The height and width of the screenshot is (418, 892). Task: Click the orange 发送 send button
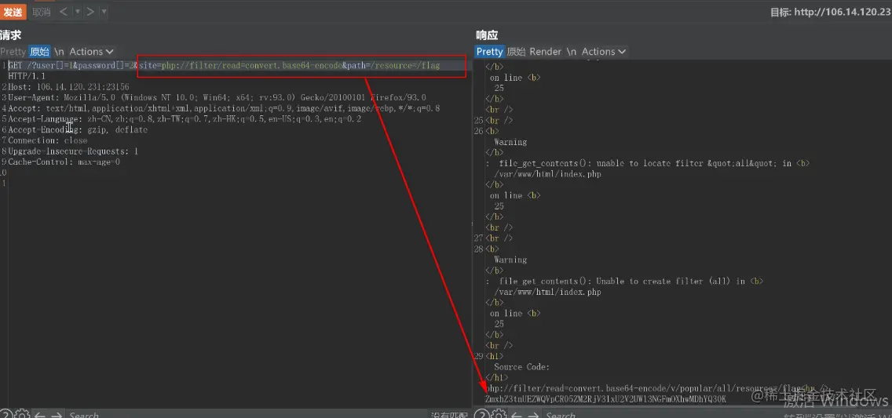(13, 11)
